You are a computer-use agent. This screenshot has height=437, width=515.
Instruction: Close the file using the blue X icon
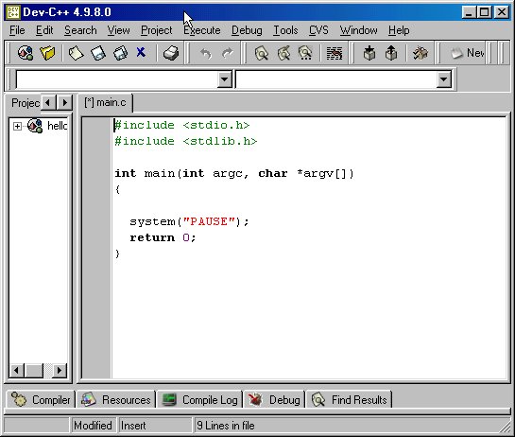click(141, 52)
